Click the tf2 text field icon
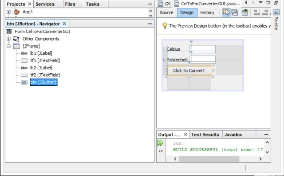284x176 pixels. 24,75
